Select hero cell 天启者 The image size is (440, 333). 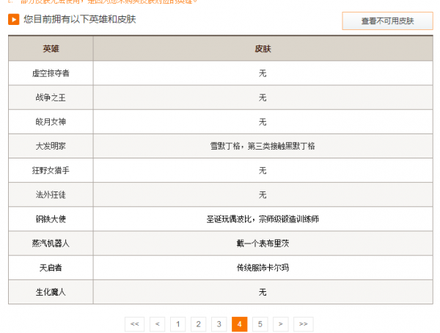coord(51,268)
